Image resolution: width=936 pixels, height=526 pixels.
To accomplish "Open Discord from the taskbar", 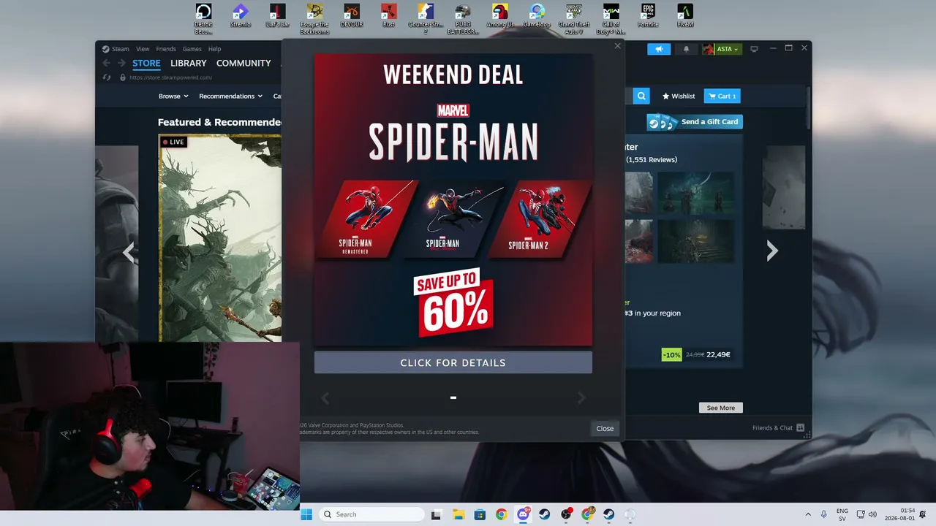I will tap(523, 514).
